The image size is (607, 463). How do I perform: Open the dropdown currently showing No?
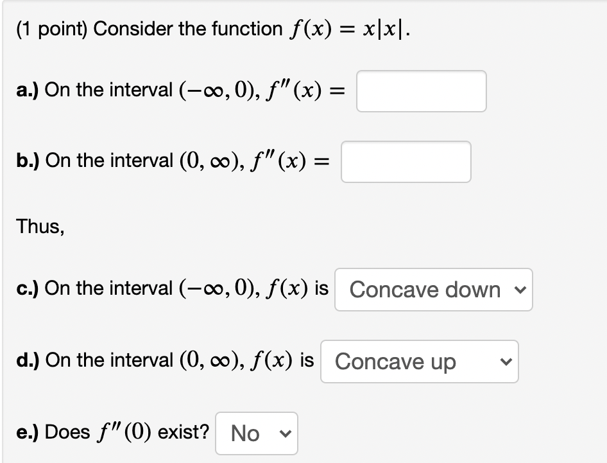[x=256, y=433]
